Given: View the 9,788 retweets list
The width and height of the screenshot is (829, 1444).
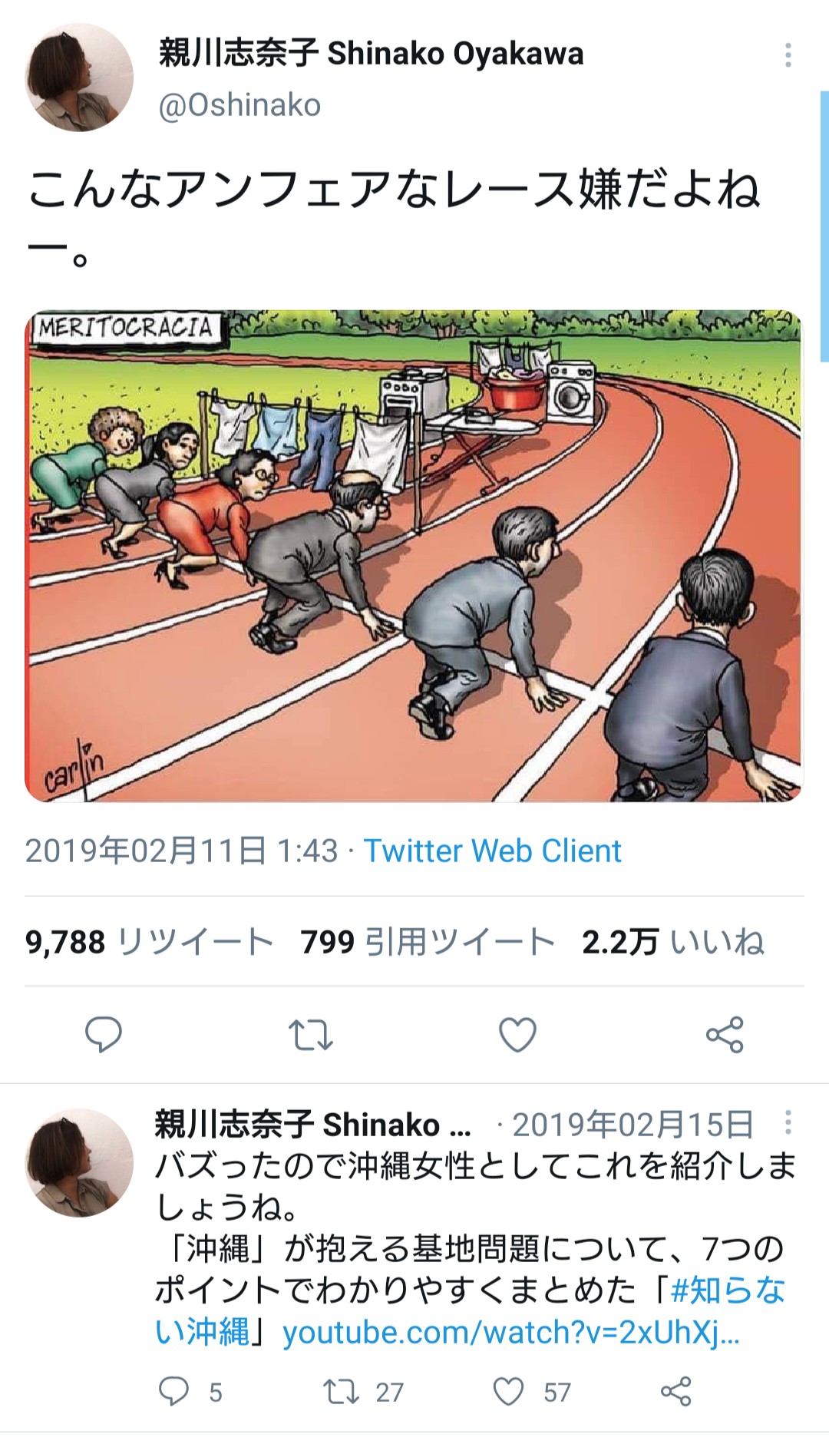Looking at the screenshot, I should tap(149, 942).
